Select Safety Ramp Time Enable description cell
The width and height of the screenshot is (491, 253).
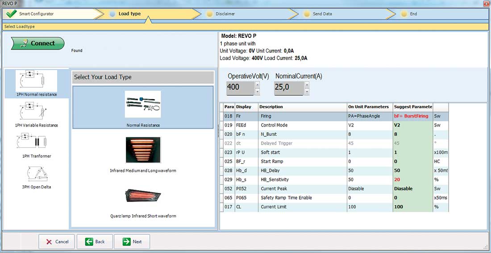(x=303, y=198)
